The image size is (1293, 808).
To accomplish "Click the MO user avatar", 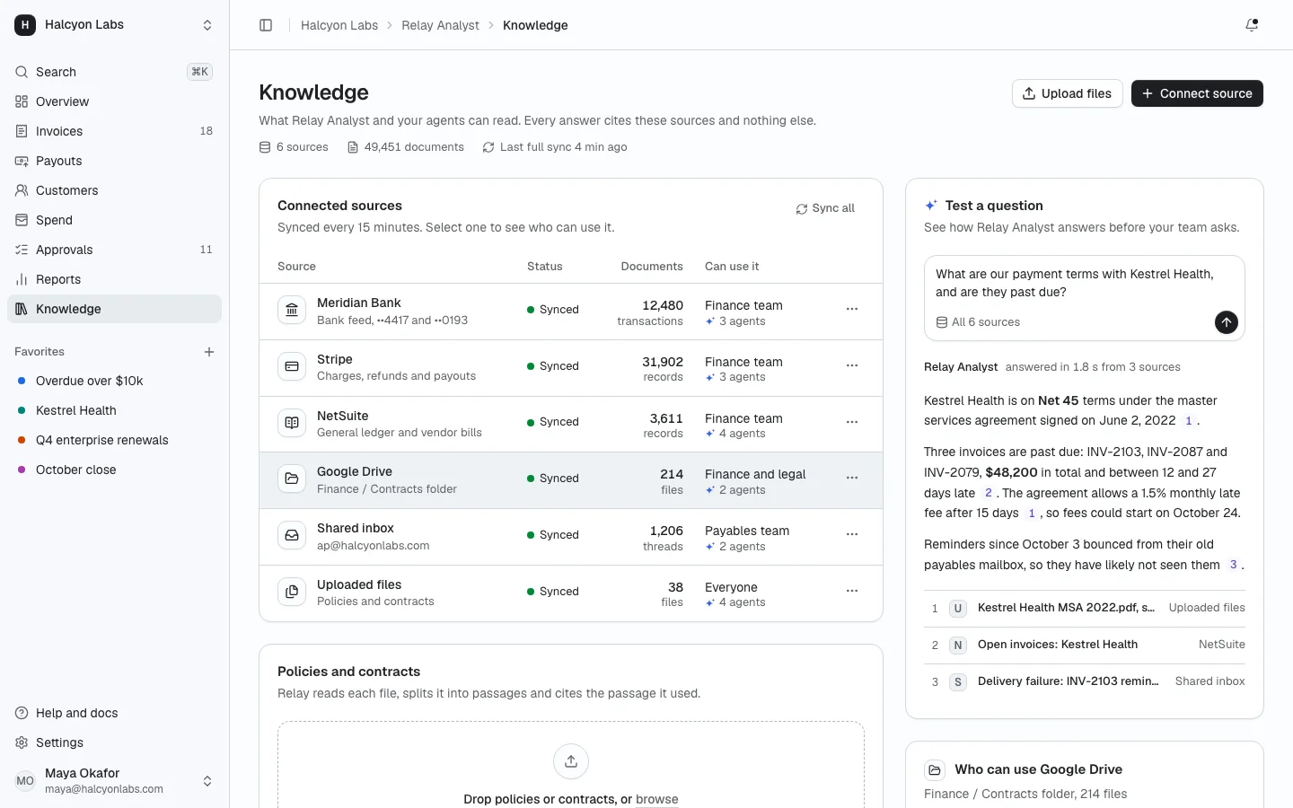I will (25, 781).
